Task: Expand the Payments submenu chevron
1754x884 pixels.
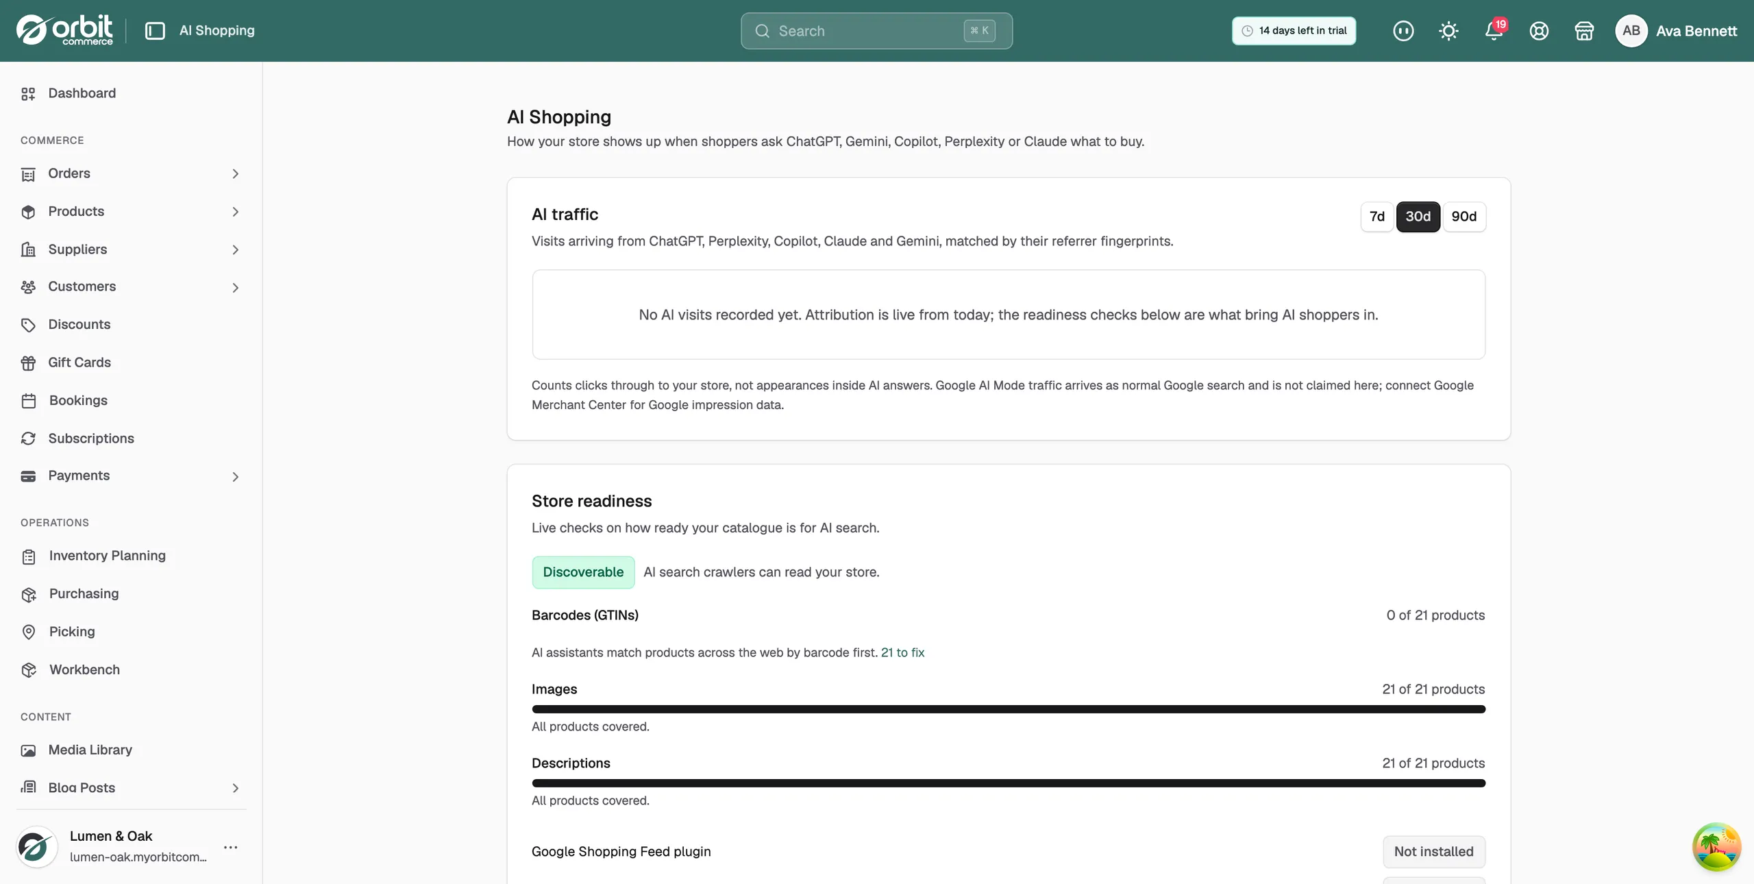Action: click(x=235, y=476)
